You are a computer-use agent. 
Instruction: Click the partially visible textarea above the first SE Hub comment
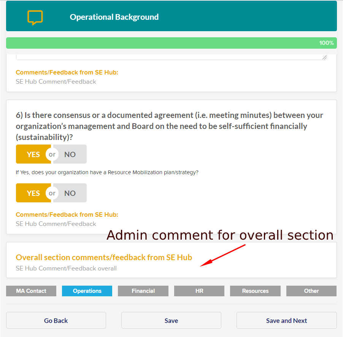[x=171, y=57]
